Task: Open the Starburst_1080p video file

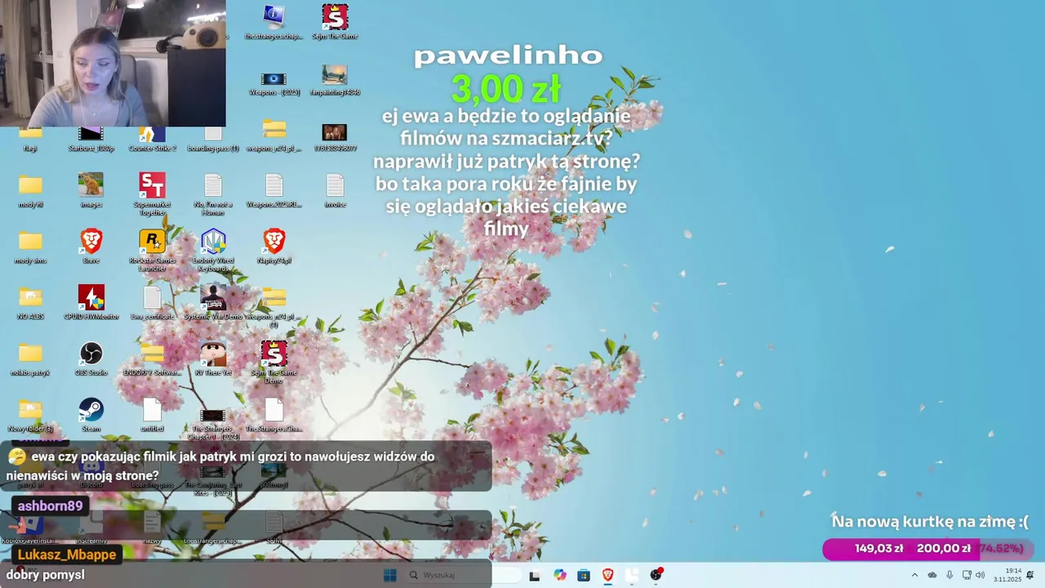Action: [91, 139]
